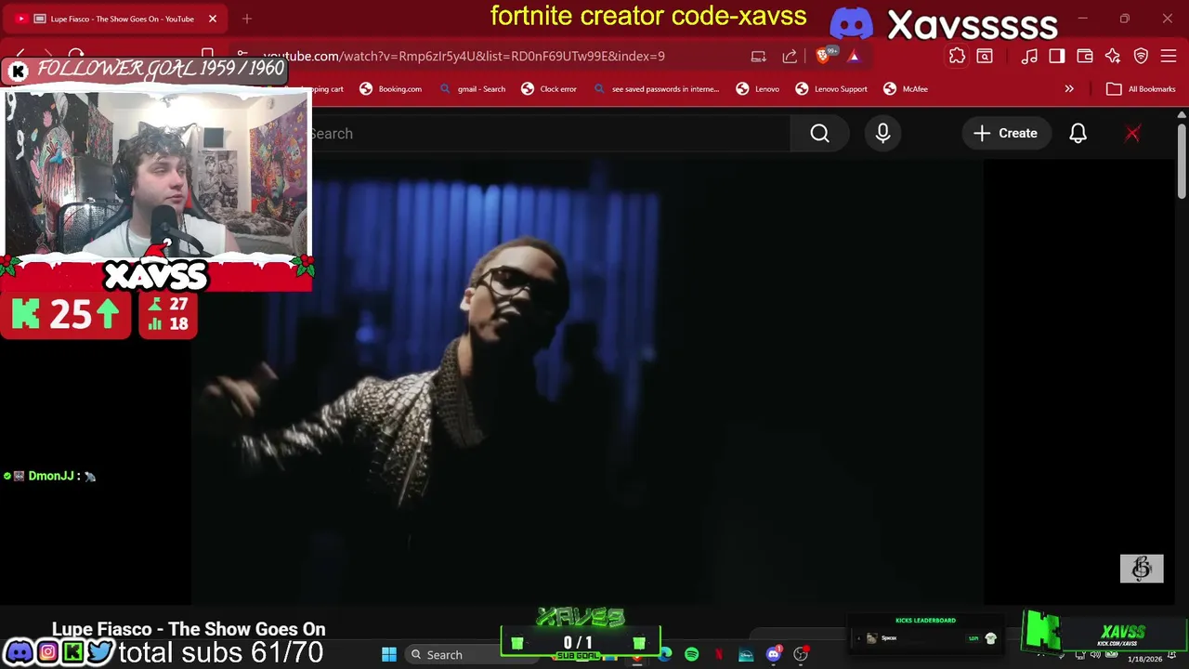Open the All Bookmarks folder
The height and width of the screenshot is (669, 1189).
click(1141, 89)
